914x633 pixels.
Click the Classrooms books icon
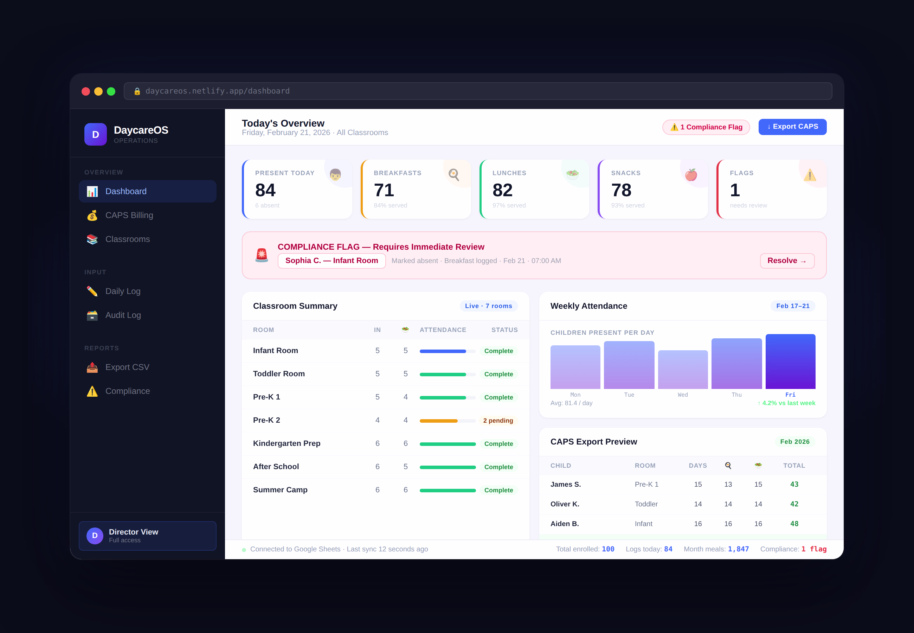[x=92, y=239]
